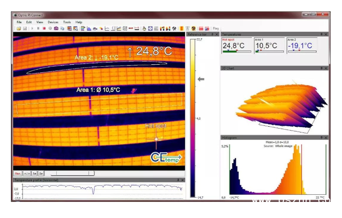Open the Tools menu
This screenshot has width=342, height=218.
(x=67, y=22)
